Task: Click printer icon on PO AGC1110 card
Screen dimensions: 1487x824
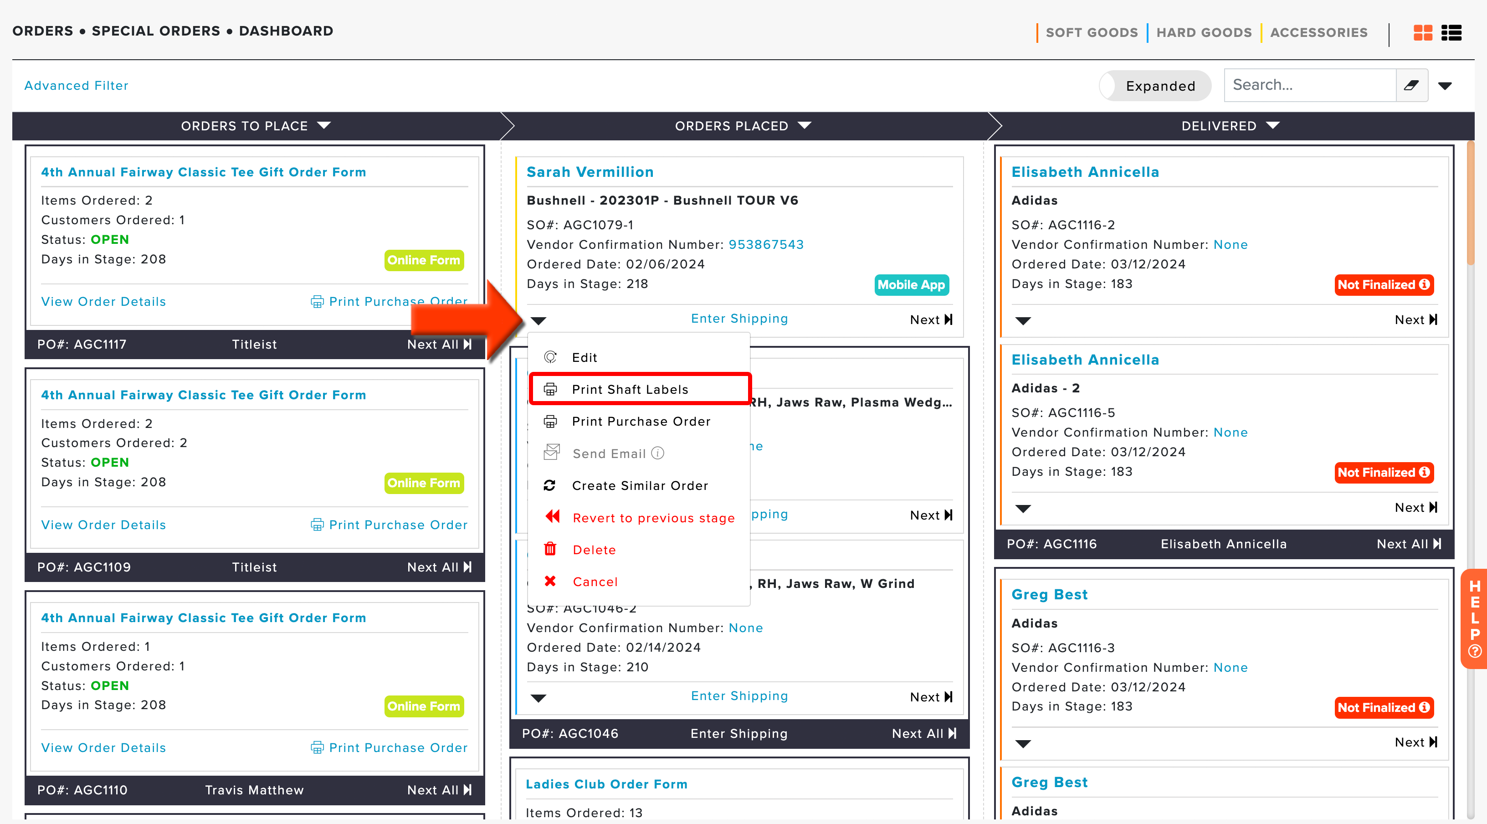Action: (317, 748)
